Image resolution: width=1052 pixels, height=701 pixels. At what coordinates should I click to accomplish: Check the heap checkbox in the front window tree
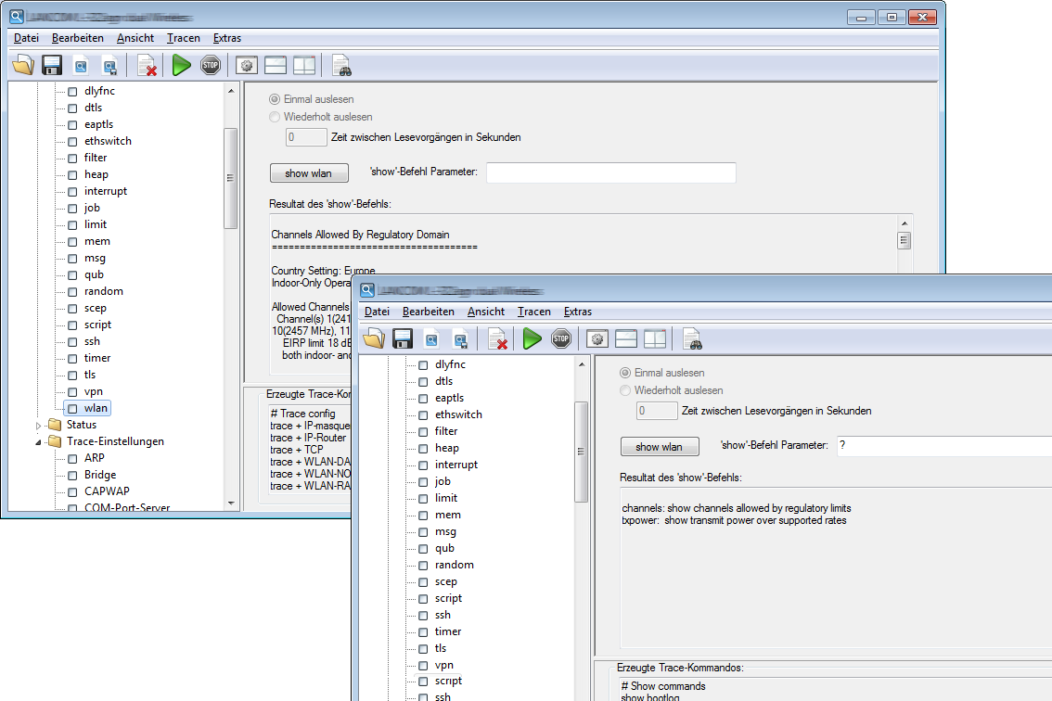click(423, 448)
